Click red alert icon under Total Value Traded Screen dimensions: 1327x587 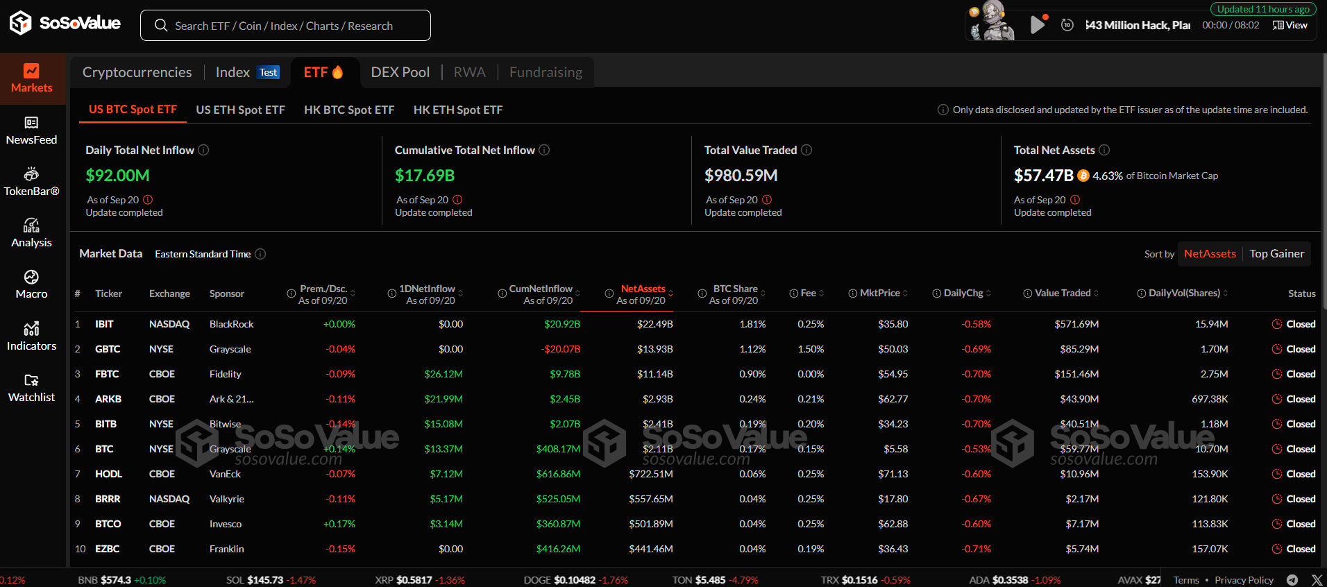[x=766, y=200]
